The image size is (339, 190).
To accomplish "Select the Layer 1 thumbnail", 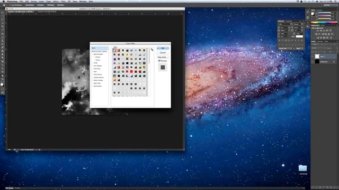I will click(317, 56).
